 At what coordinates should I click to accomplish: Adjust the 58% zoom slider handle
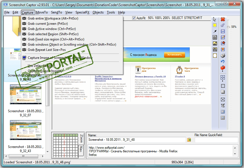tap(228, 27)
